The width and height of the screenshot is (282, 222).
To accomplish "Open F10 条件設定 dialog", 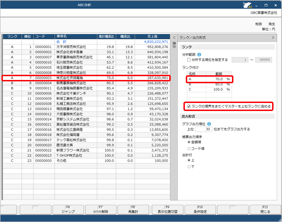I will (200, 210).
